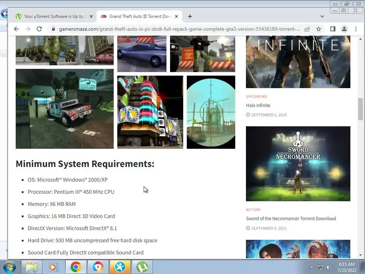Open the Chrome profile avatar
The image size is (365, 274).
click(344, 29)
